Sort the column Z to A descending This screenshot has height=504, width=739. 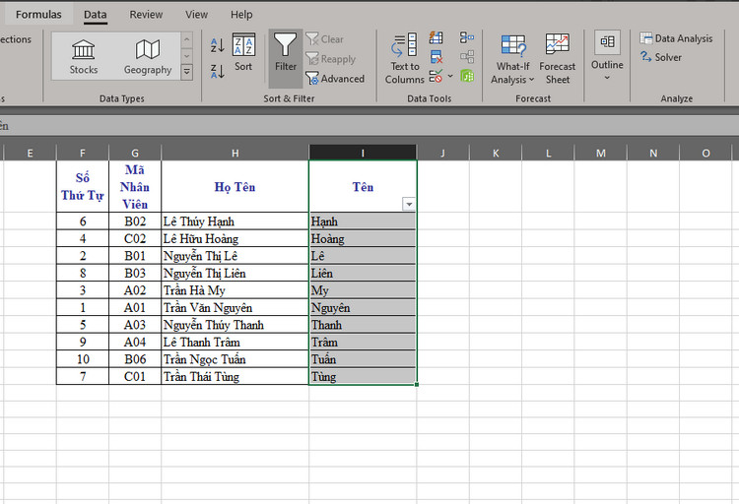217,71
